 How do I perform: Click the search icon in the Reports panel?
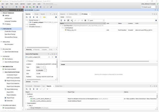pos(27,89)
